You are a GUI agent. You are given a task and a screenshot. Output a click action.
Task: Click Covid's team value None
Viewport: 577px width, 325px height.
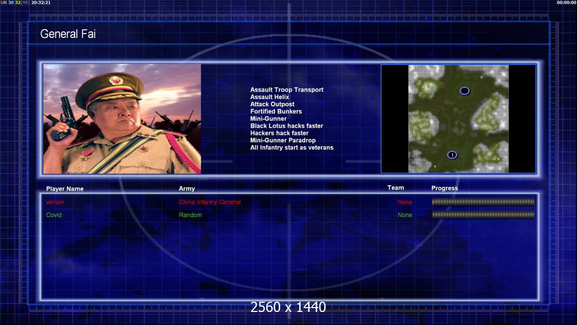click(x=405, y=215)
